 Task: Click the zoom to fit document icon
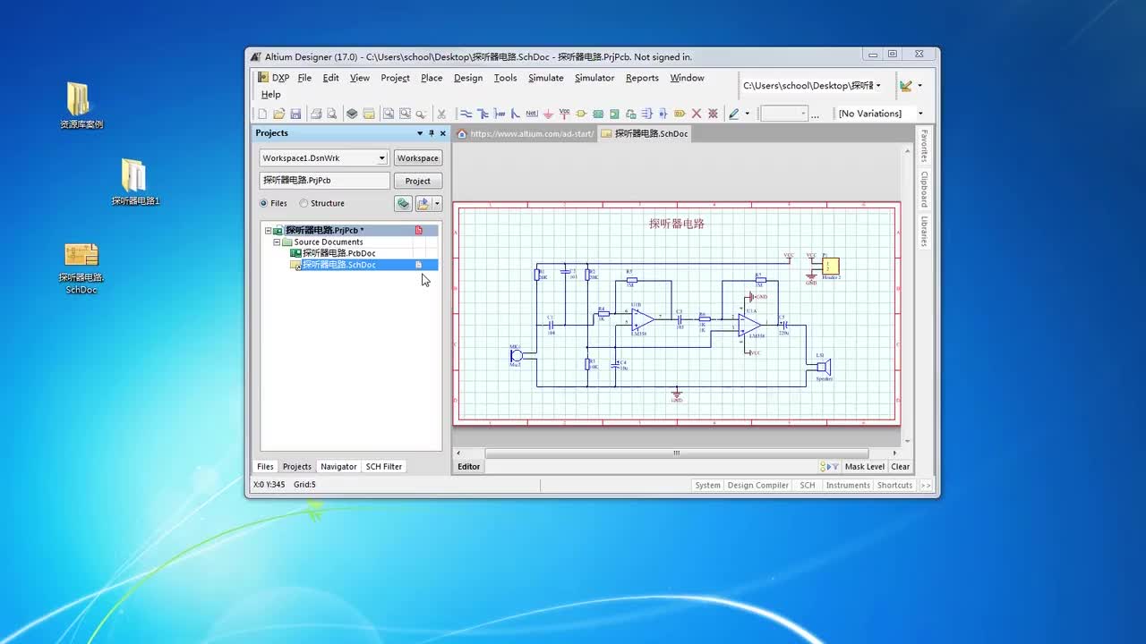(388, 114)
